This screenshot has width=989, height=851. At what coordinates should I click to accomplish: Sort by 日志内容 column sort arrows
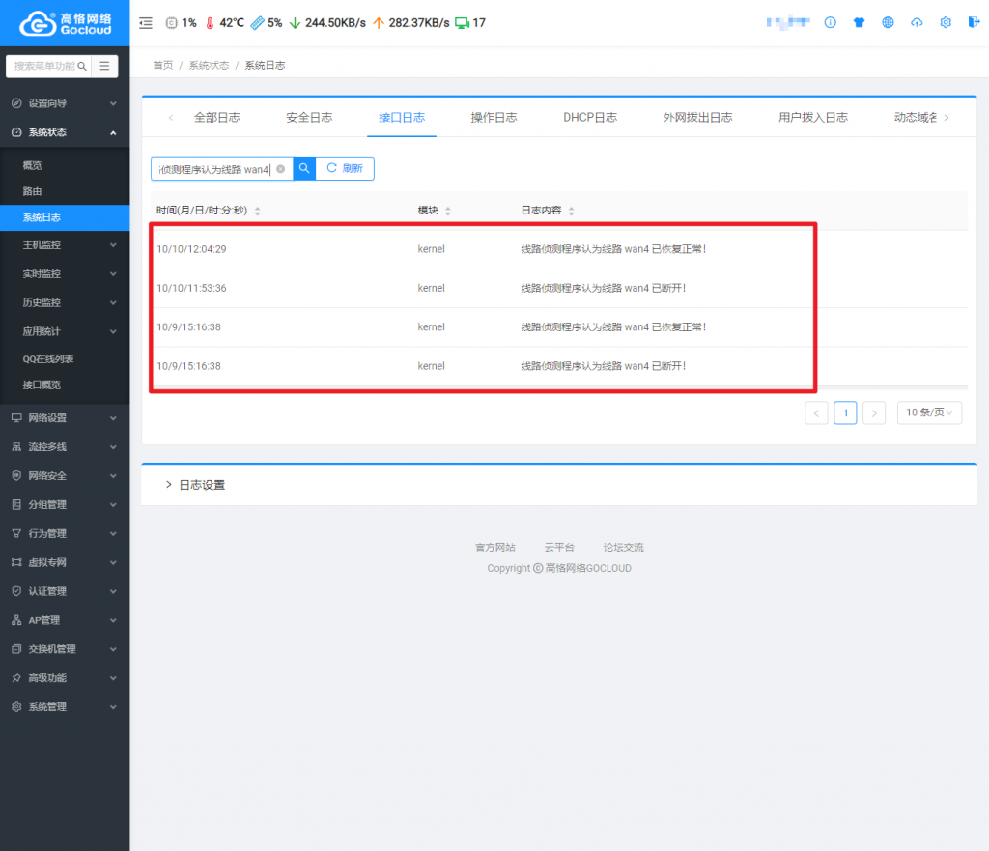click(x=571, y=211)
